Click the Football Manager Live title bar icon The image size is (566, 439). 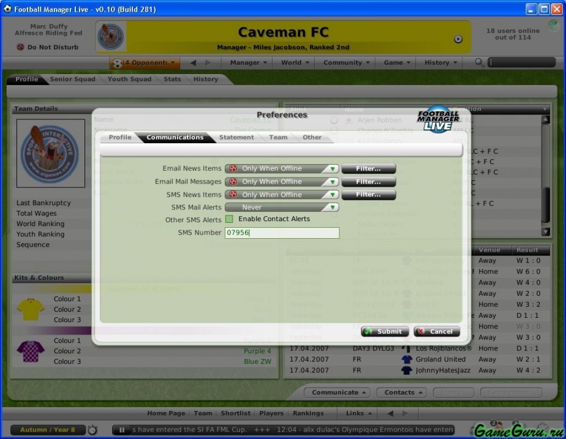7,9
